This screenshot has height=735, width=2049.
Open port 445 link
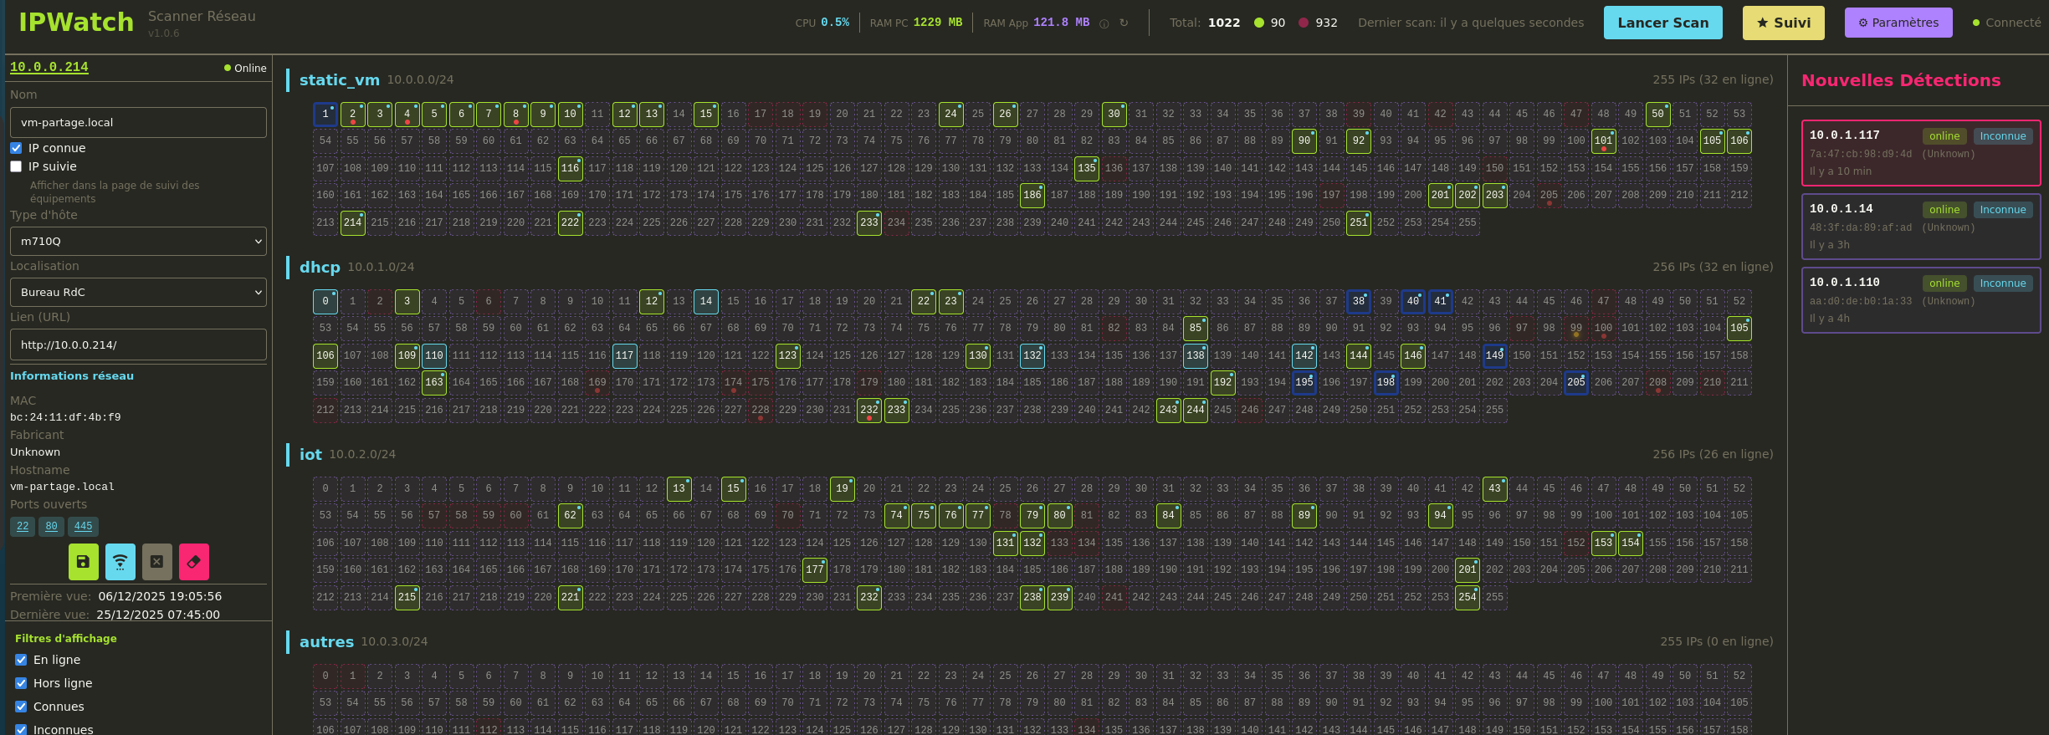[x=83, y=526]
